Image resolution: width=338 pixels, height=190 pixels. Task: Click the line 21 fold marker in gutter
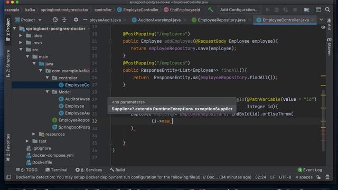point(110,41)
